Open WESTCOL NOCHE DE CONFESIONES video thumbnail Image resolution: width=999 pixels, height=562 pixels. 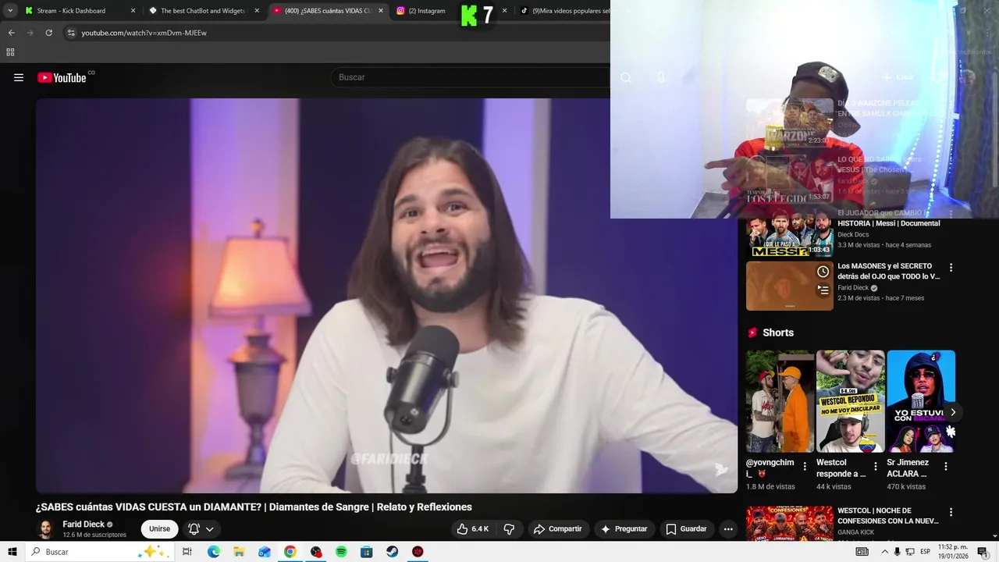click(x=790, y=524)
